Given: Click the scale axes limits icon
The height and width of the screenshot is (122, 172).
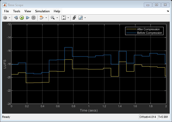Looking at the screenshot, I should pyautogui.click(x=64, y=18).
